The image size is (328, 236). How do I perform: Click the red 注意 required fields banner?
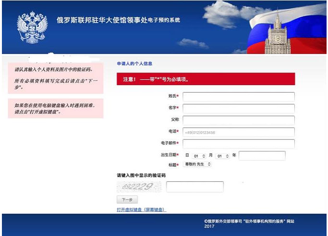pyautogui.click(x=206, y=79)
